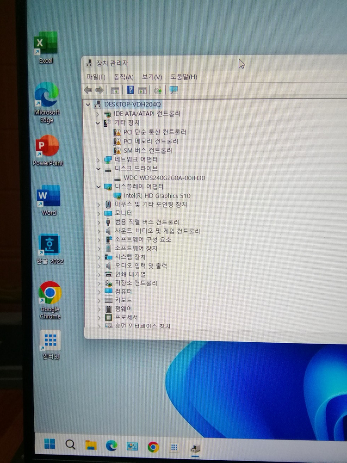Expand the IDE ATA/ATAPI 컨트롤러 category
Screen dimensions: 347x463
click(x=98, y=114)
